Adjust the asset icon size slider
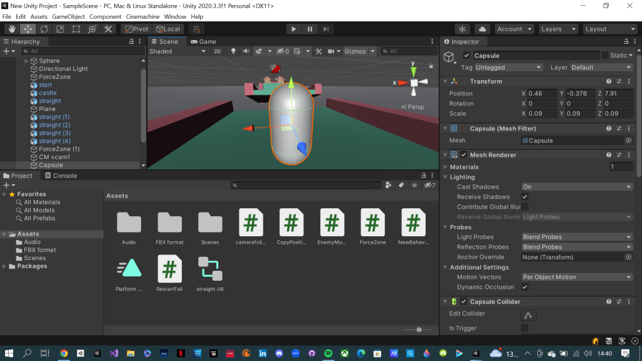The image size is (642, 361). point(419,330)
